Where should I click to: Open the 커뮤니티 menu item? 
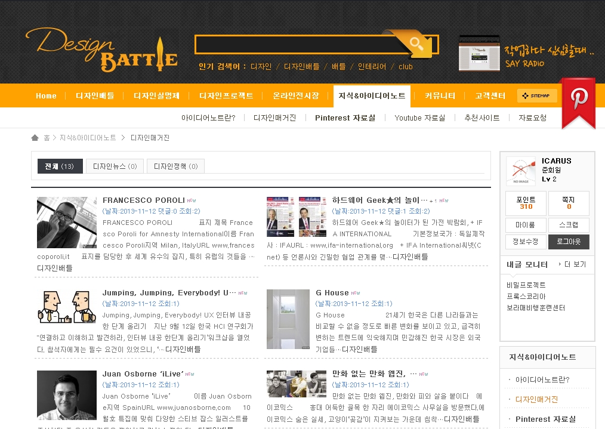click(x=440, y=96)
